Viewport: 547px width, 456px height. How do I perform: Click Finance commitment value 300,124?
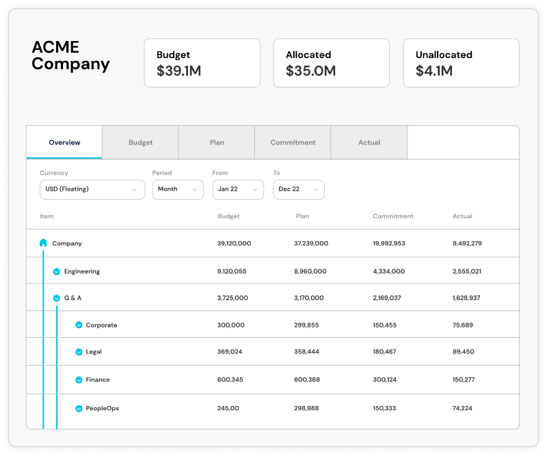coord(385,379)
